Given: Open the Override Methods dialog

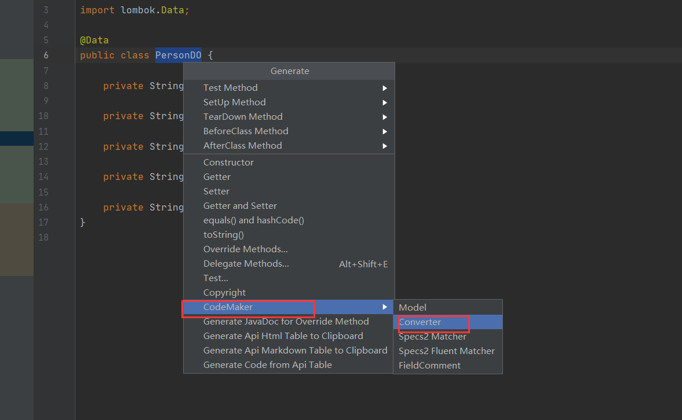Looking at the screenshot, I should click(245, 249).
